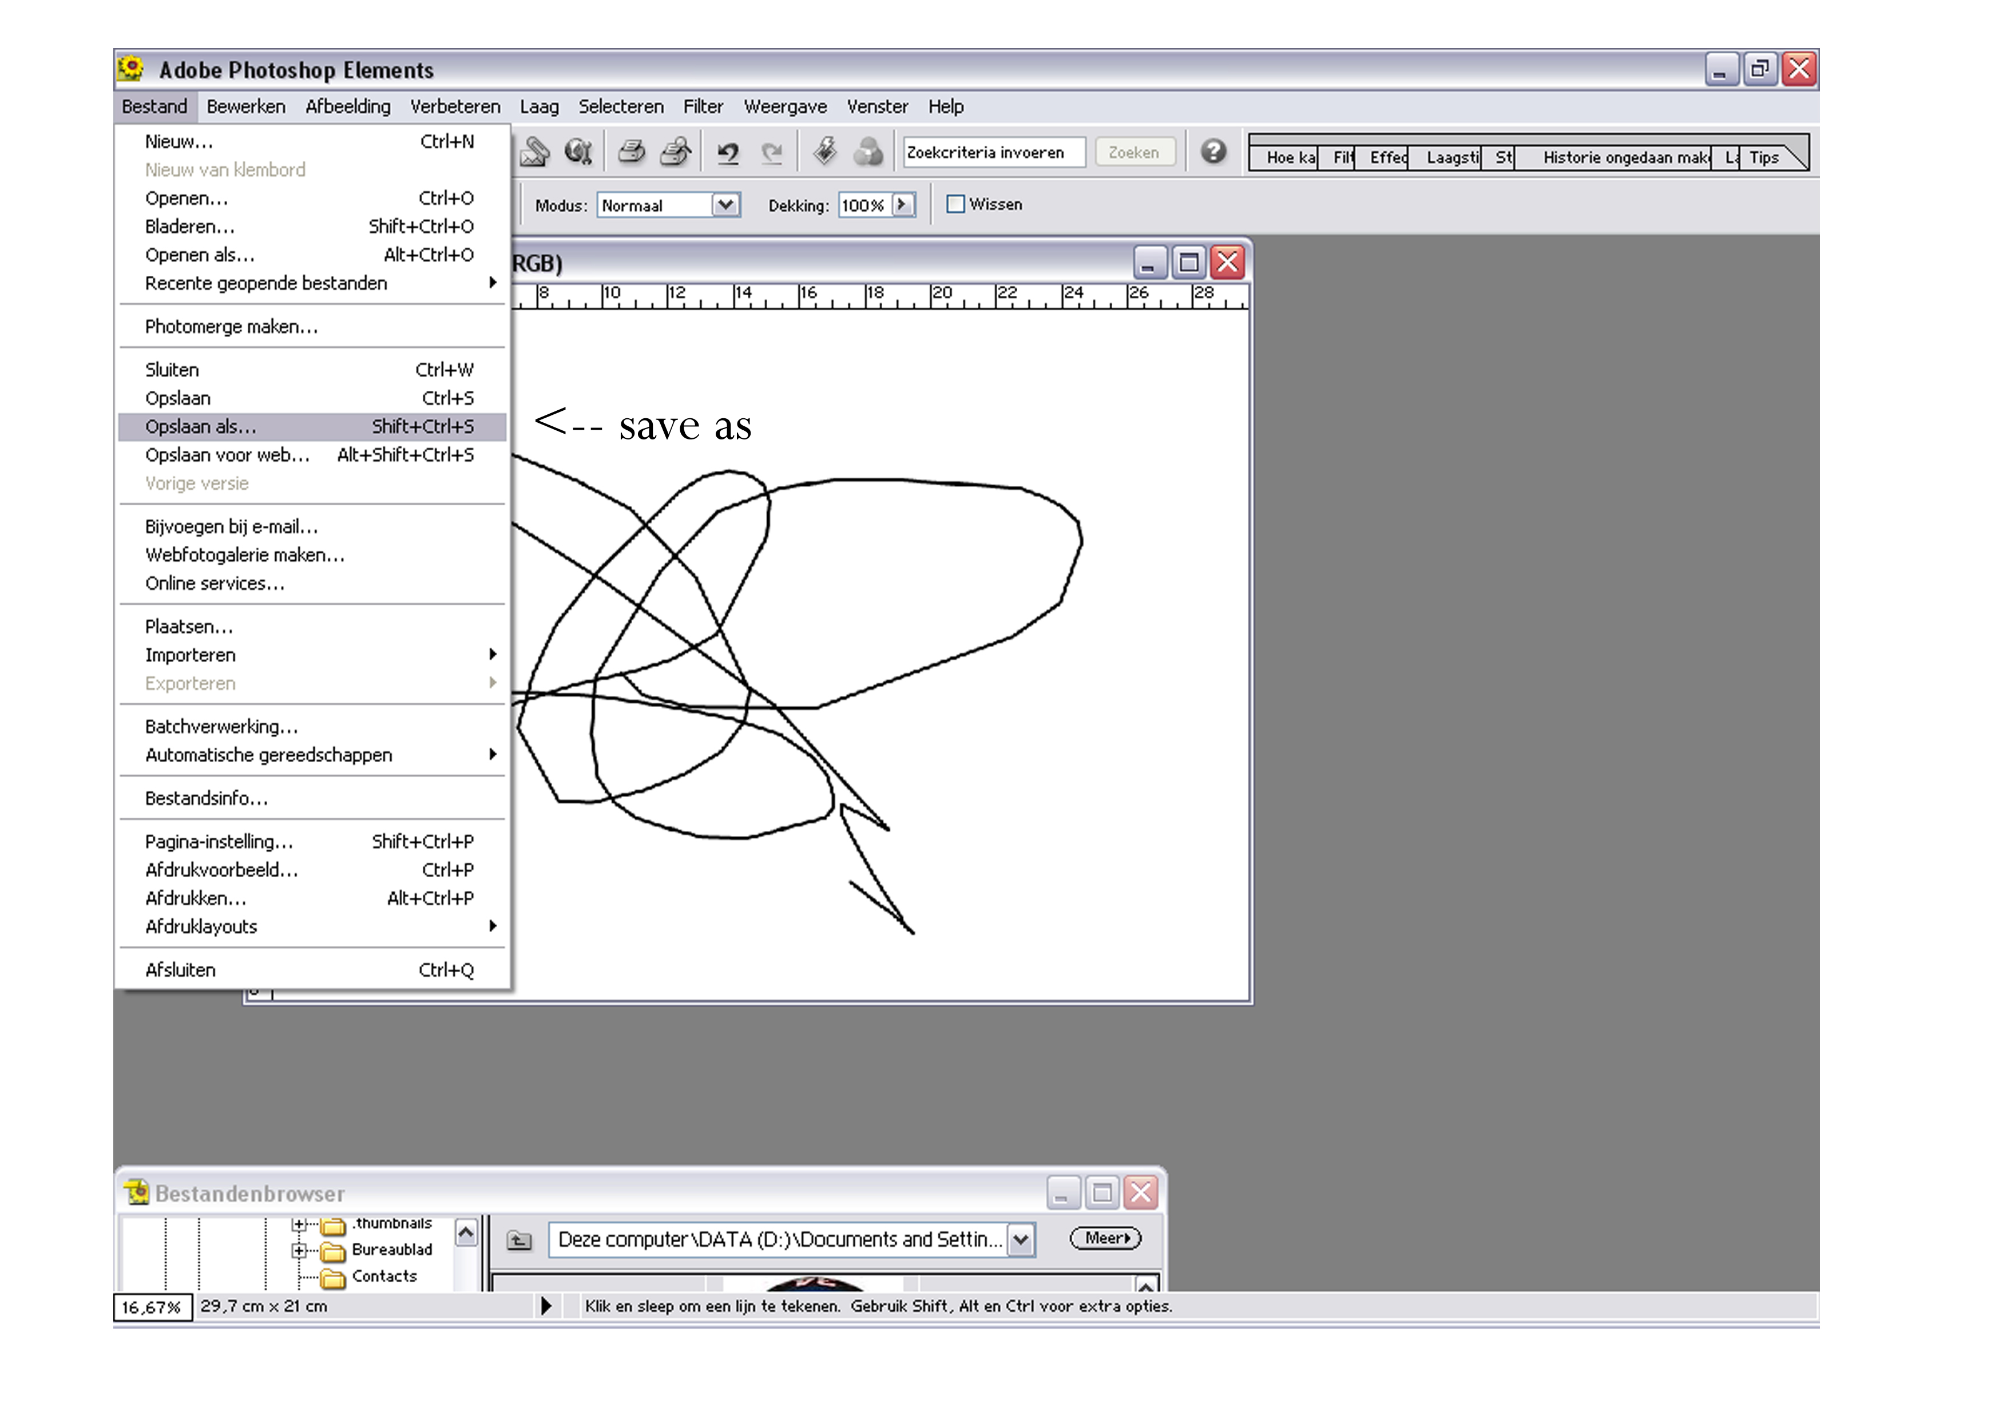Click the Zoekcriteria invoeren search field

[993, 153]
